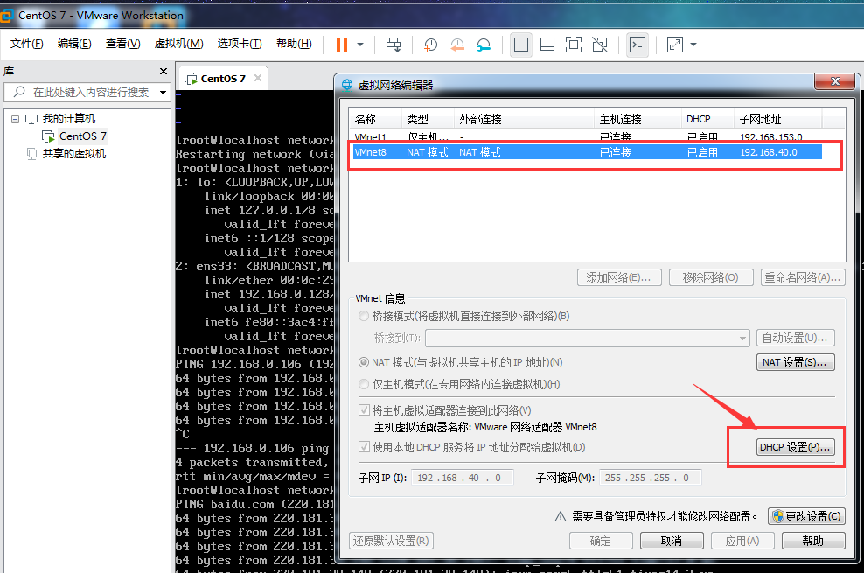Enter full screen mode
This screenshot has height=573, width=864.
pos(574,45)
